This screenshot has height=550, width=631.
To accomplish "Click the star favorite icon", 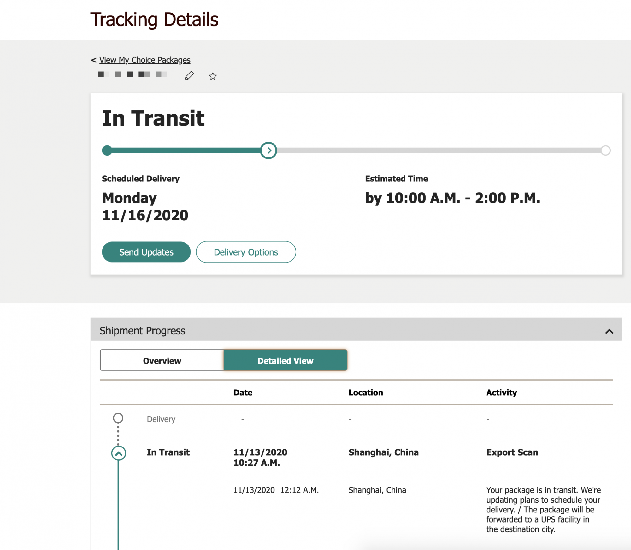I will (x=213, y=76).
